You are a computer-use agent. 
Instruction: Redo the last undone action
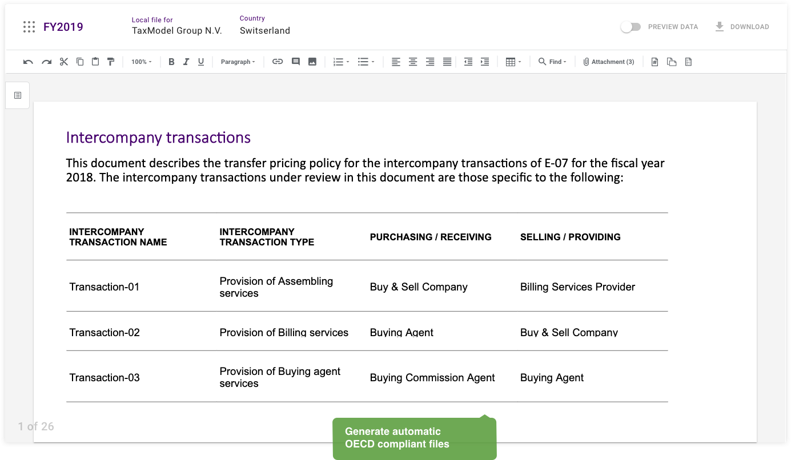(x=46, y=62)
